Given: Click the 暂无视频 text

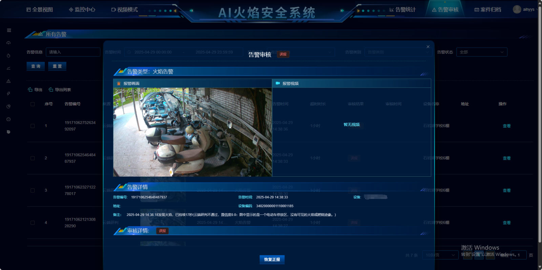Looking at the screenshot, I should (351, 125).
